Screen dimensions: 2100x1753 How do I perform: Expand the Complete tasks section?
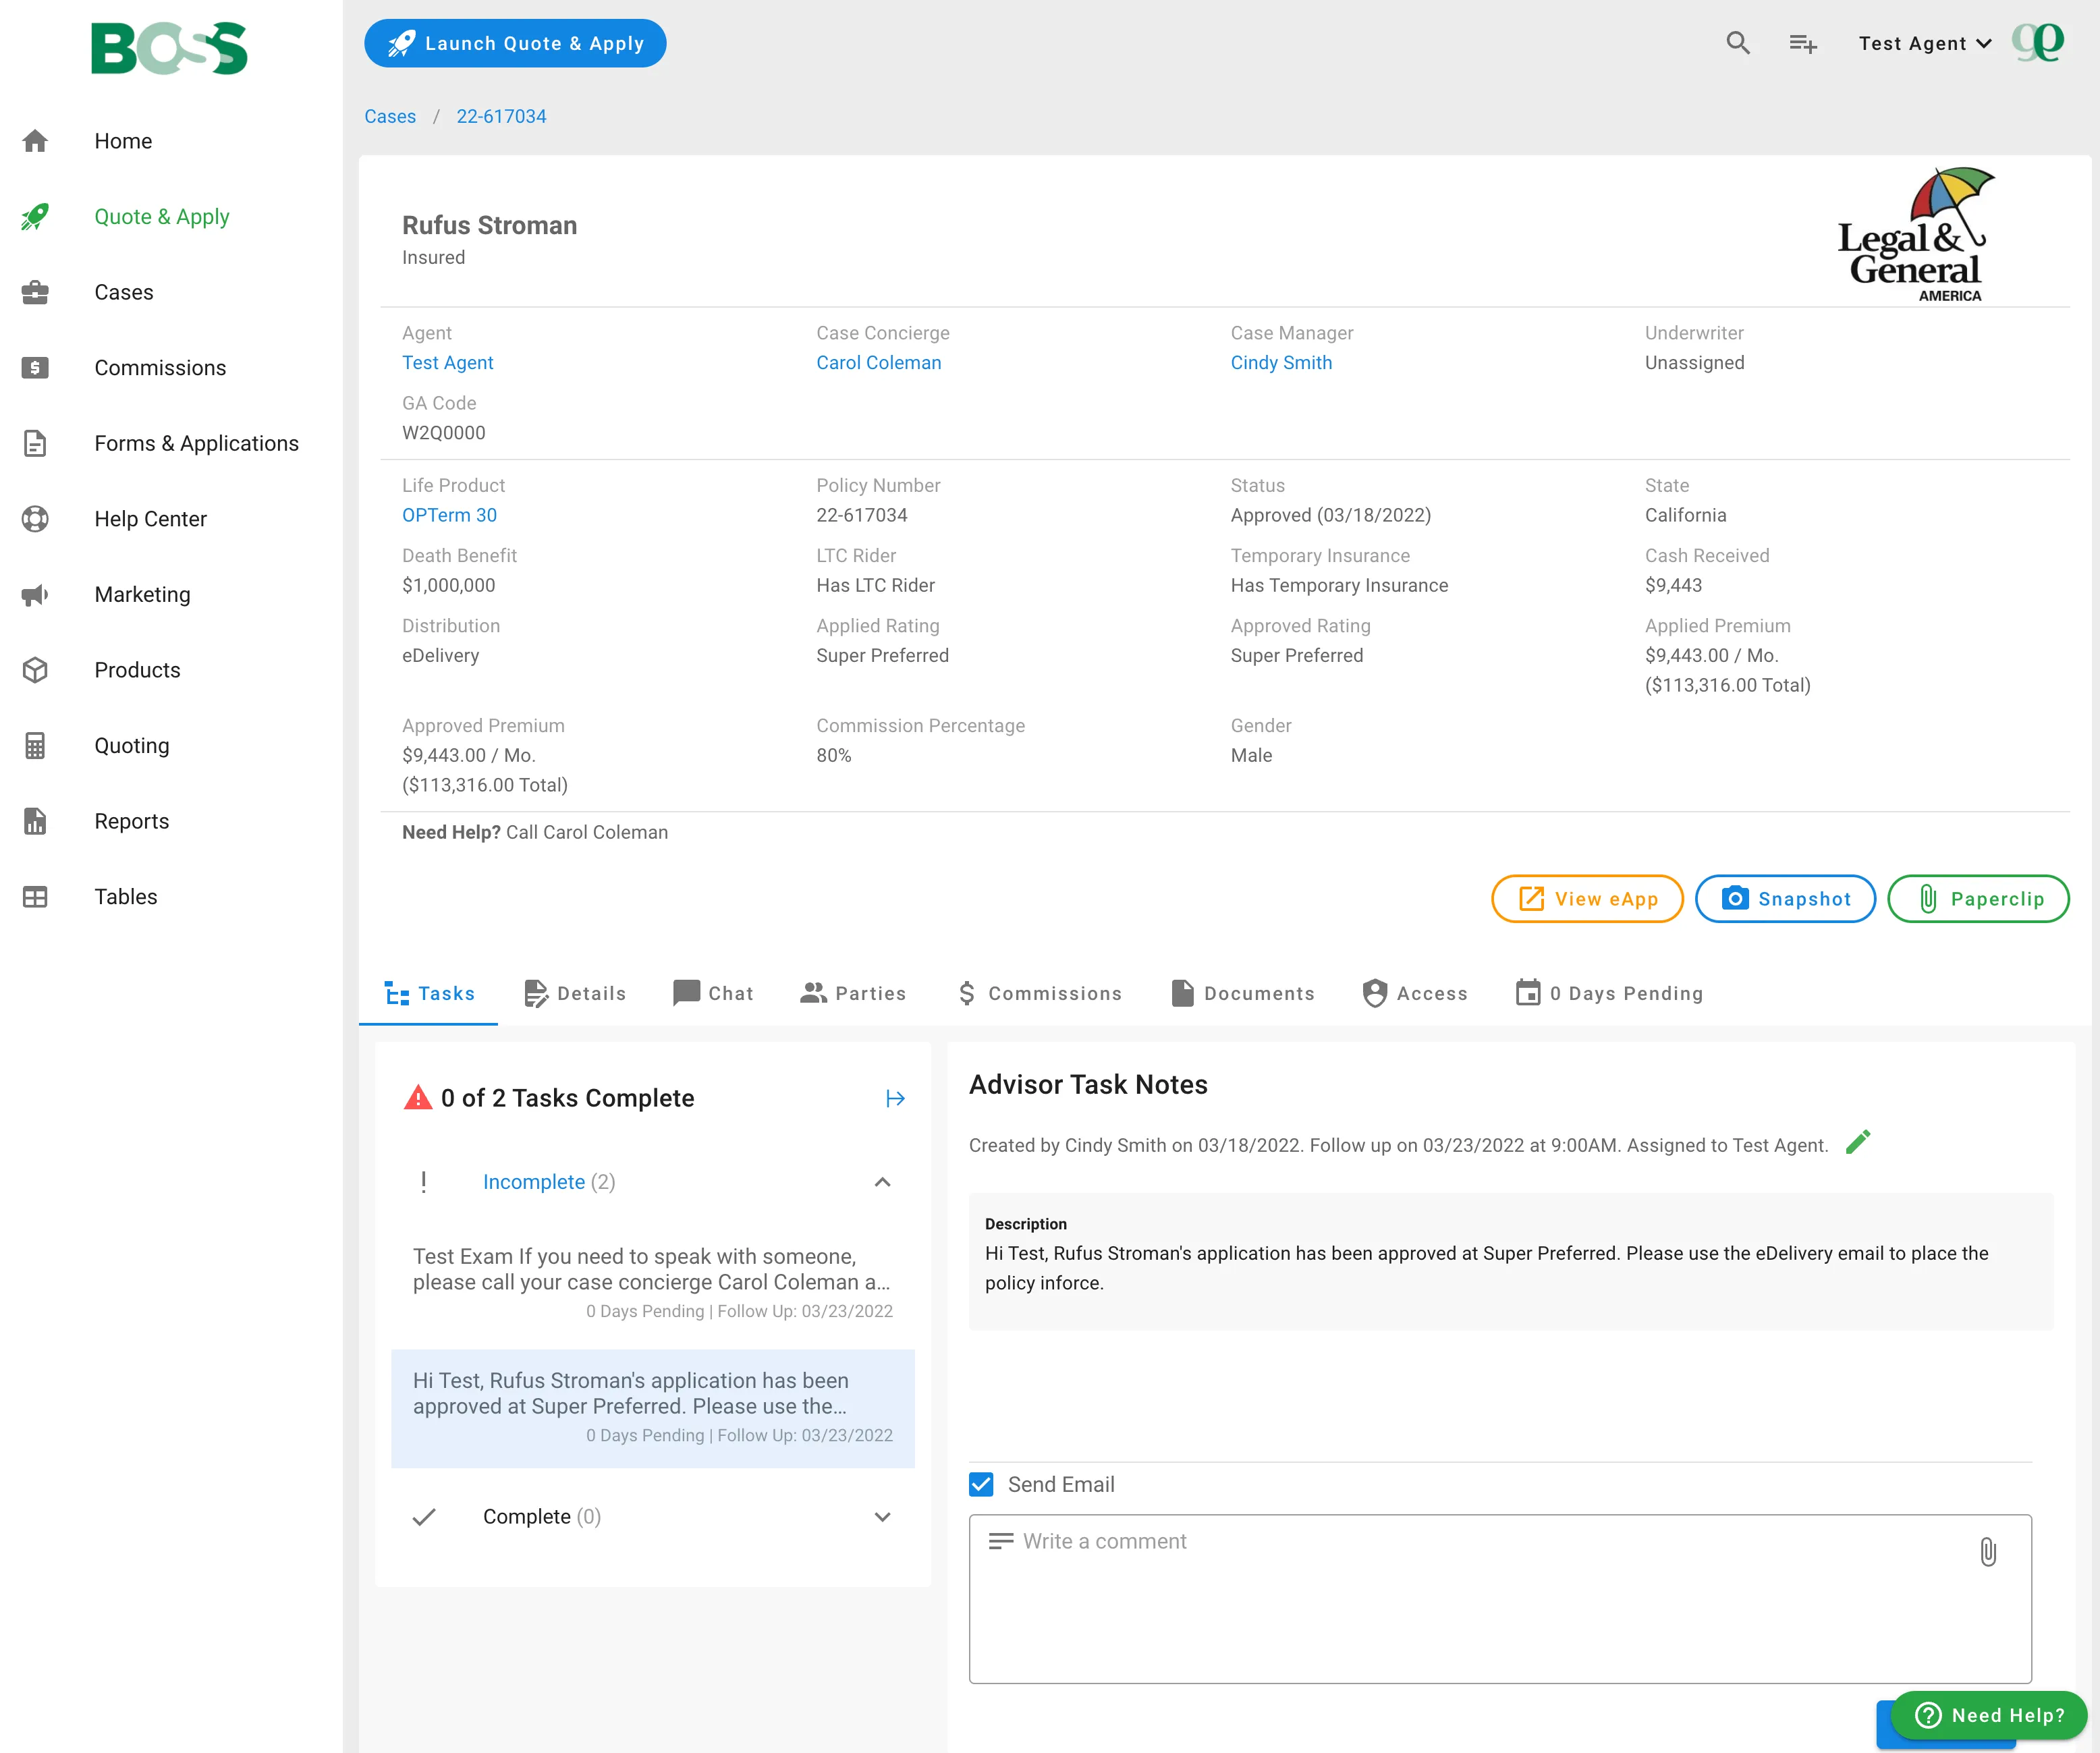point(882,1517)
